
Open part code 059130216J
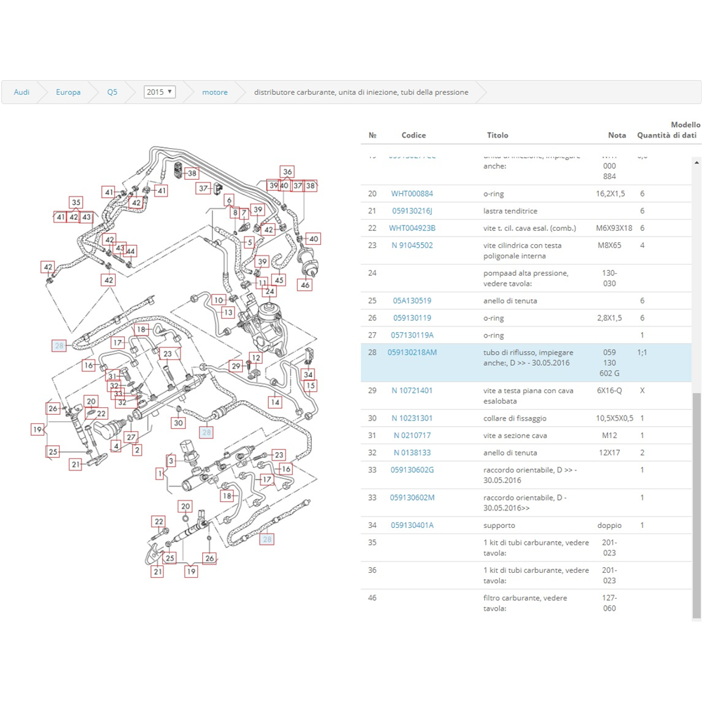(412, 211)
